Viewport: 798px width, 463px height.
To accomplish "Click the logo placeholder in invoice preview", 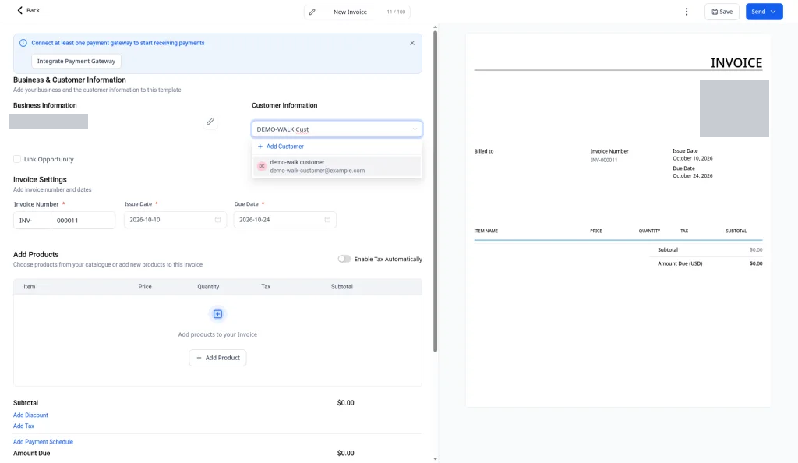I will (734, 108).
